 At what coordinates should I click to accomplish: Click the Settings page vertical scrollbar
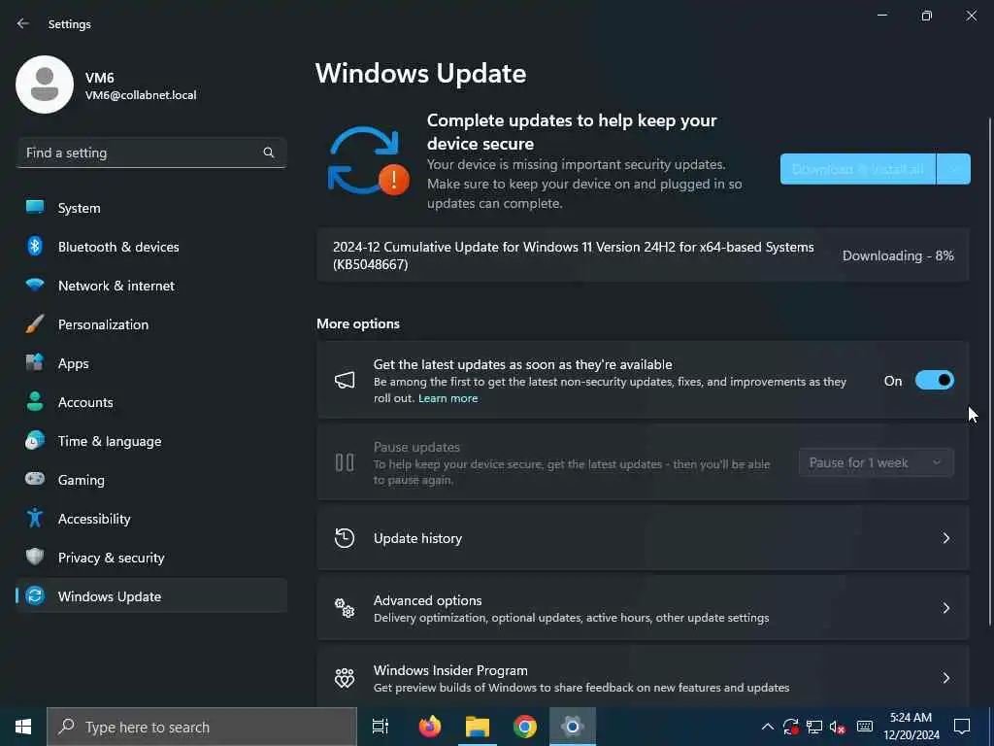point(990,372)
